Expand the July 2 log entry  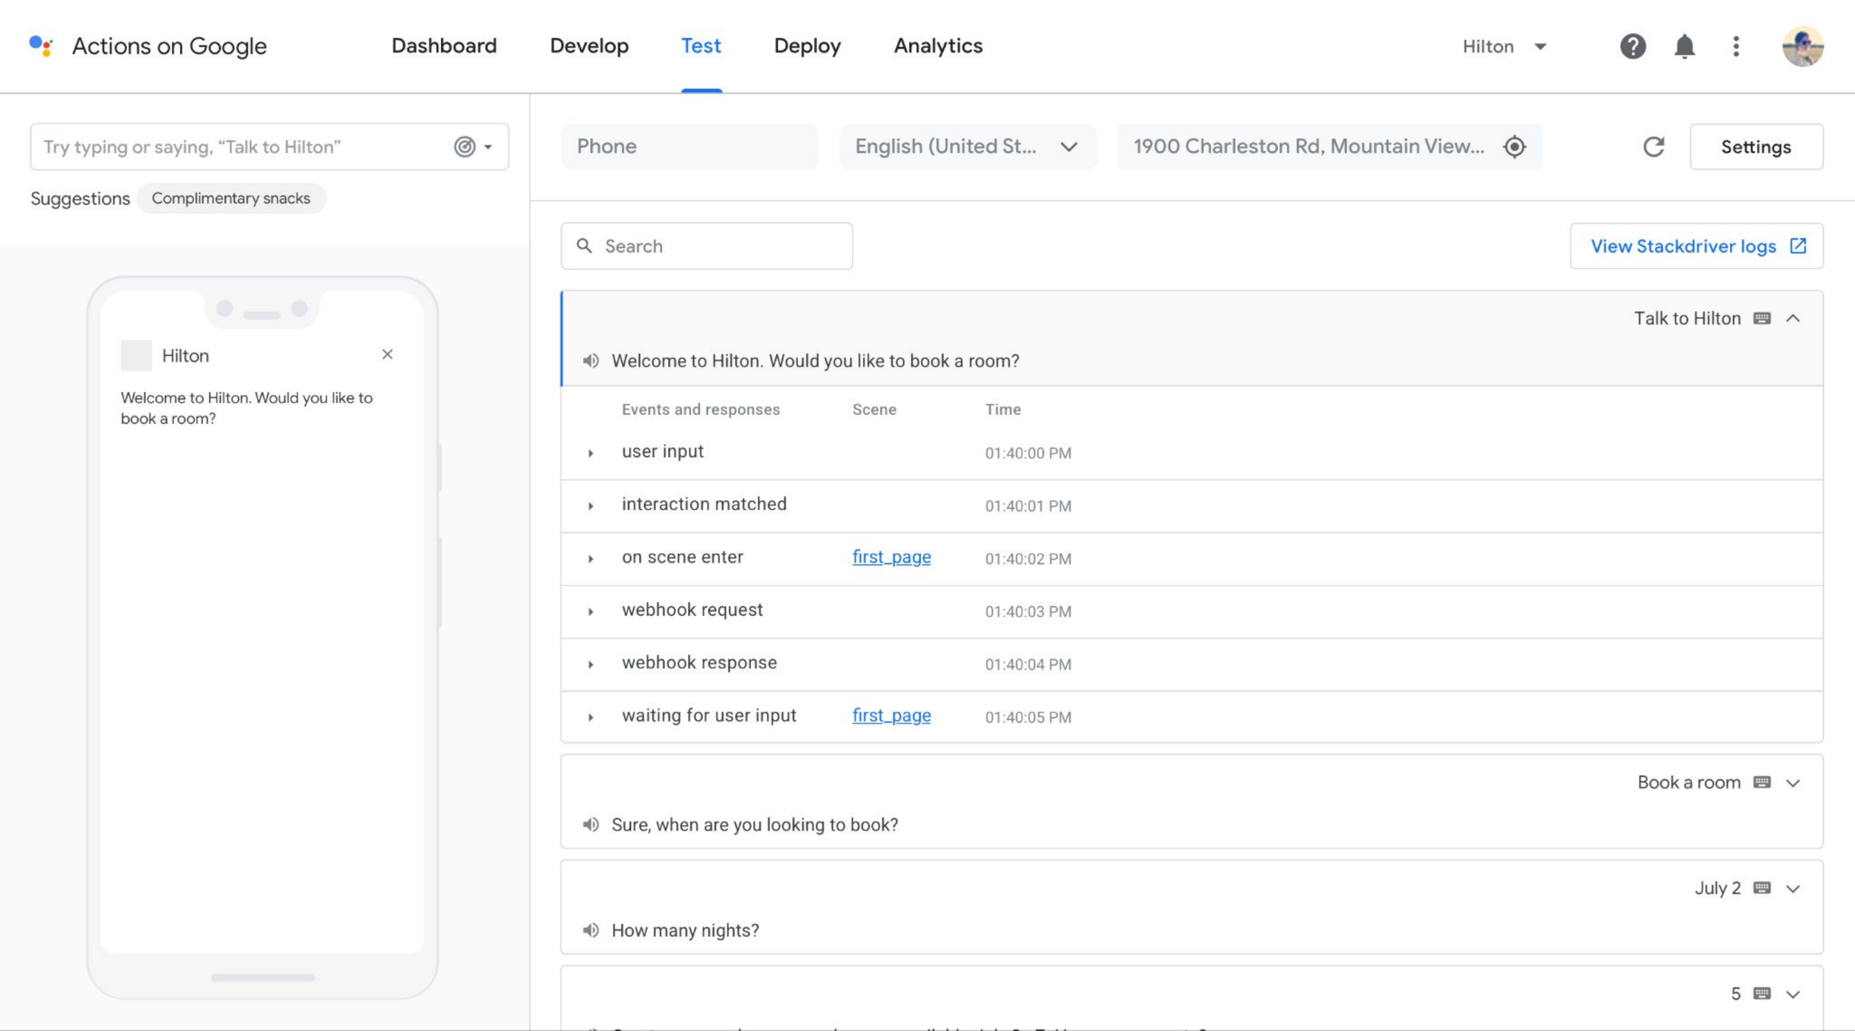coord(1793,888)
